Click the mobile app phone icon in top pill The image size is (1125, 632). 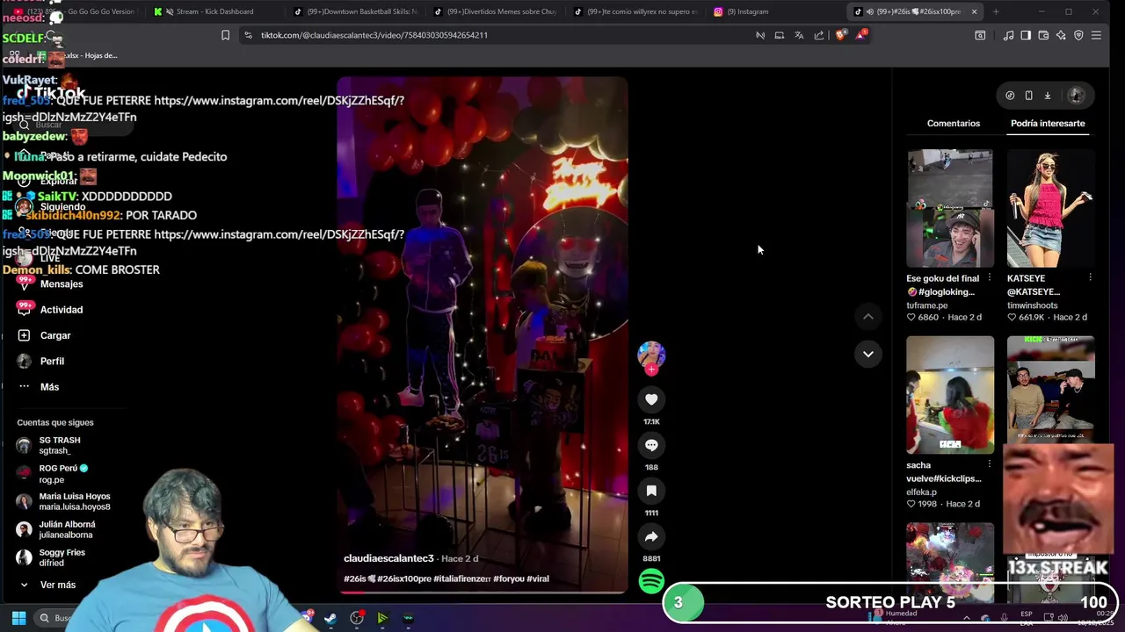(x=1028, y=96)
